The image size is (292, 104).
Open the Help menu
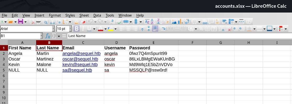(140, 15)
